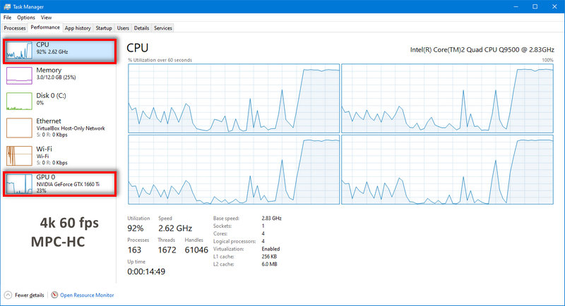Select the Wi-Fi sidebar label
Viewport: 565px width, 306px height.
44,149
